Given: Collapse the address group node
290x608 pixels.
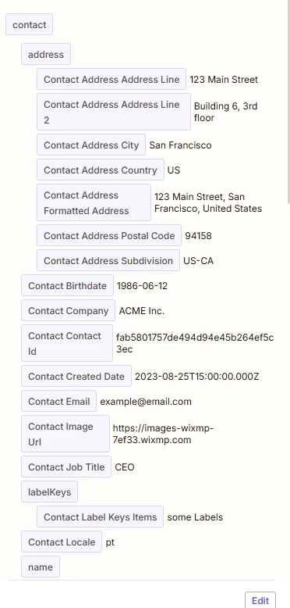Looking at the screenshot, I should coord(46,54).
